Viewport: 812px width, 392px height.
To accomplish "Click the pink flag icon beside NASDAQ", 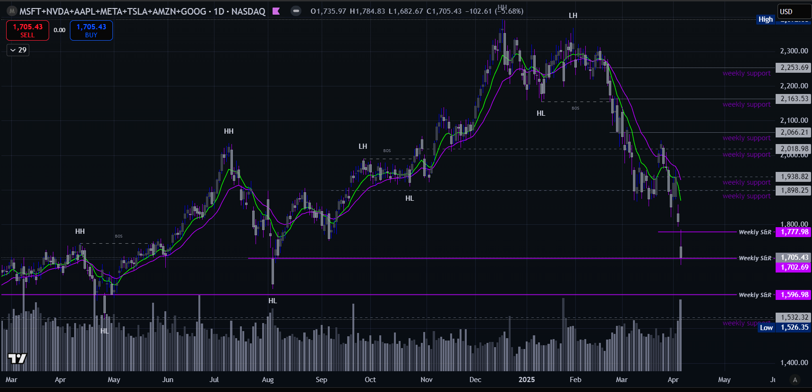I will (276, 11).
